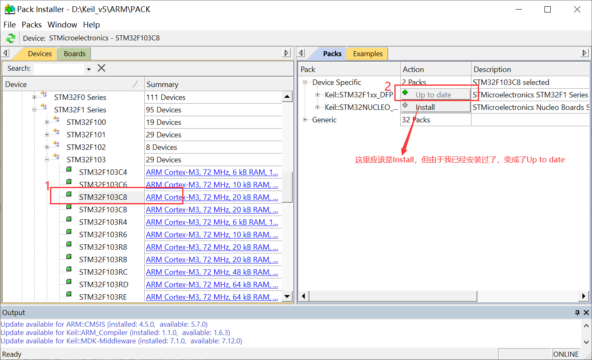Expand the Keil::STM32F1xx_DFP pack
This screenshot has height=360, width=592.
(318, 95)
